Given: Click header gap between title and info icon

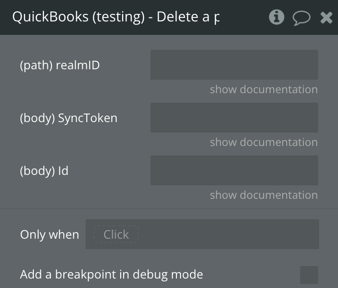Looking at the screenshot, I should click(244, 17).
